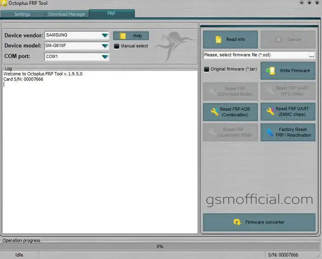The width and height of the screenshot is (322, 259).
Task: Close the Octoplus FRP Tool window
Action: click(x=317, y=3)
